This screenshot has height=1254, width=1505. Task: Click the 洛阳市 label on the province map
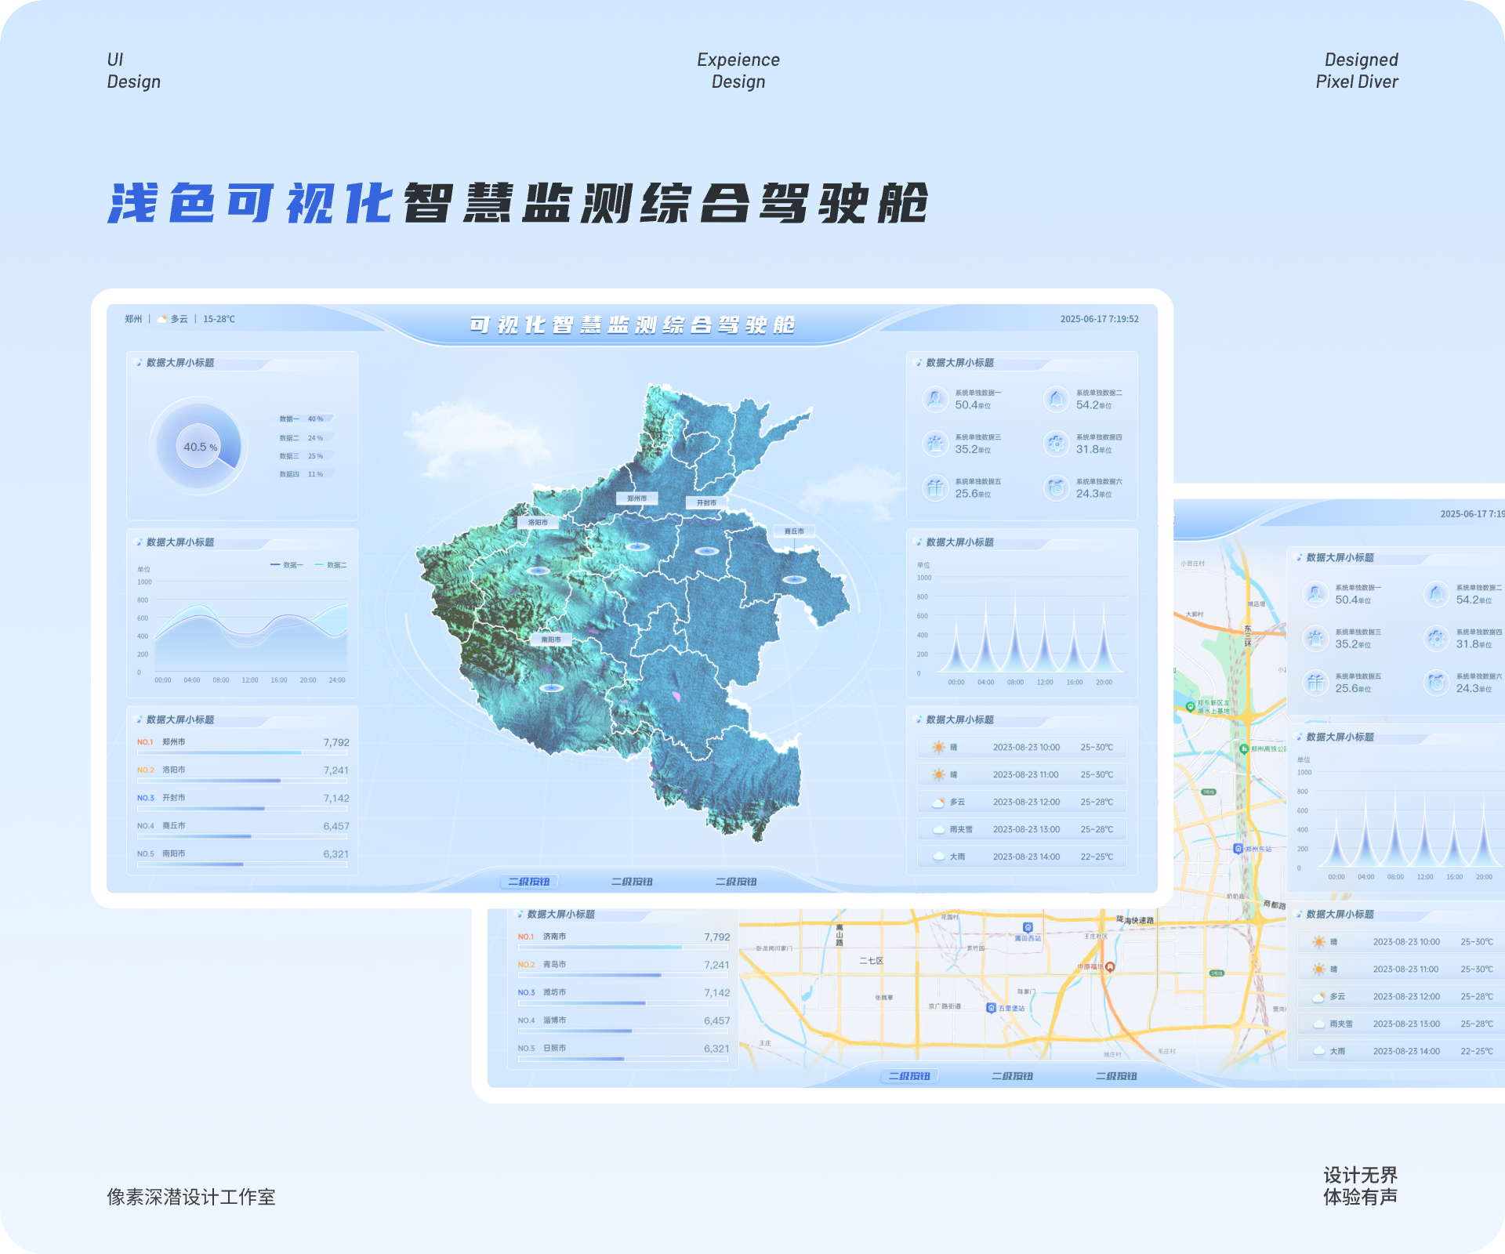click(x=538, y=523)
